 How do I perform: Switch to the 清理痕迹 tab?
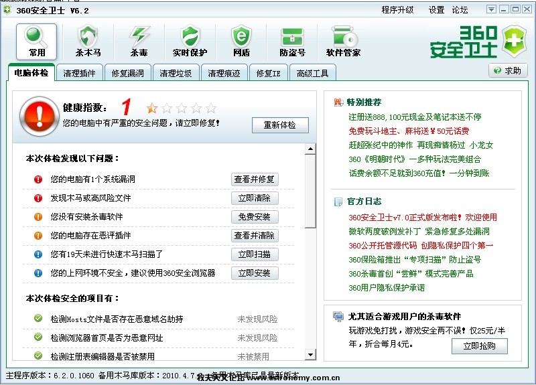pos(224,73)
